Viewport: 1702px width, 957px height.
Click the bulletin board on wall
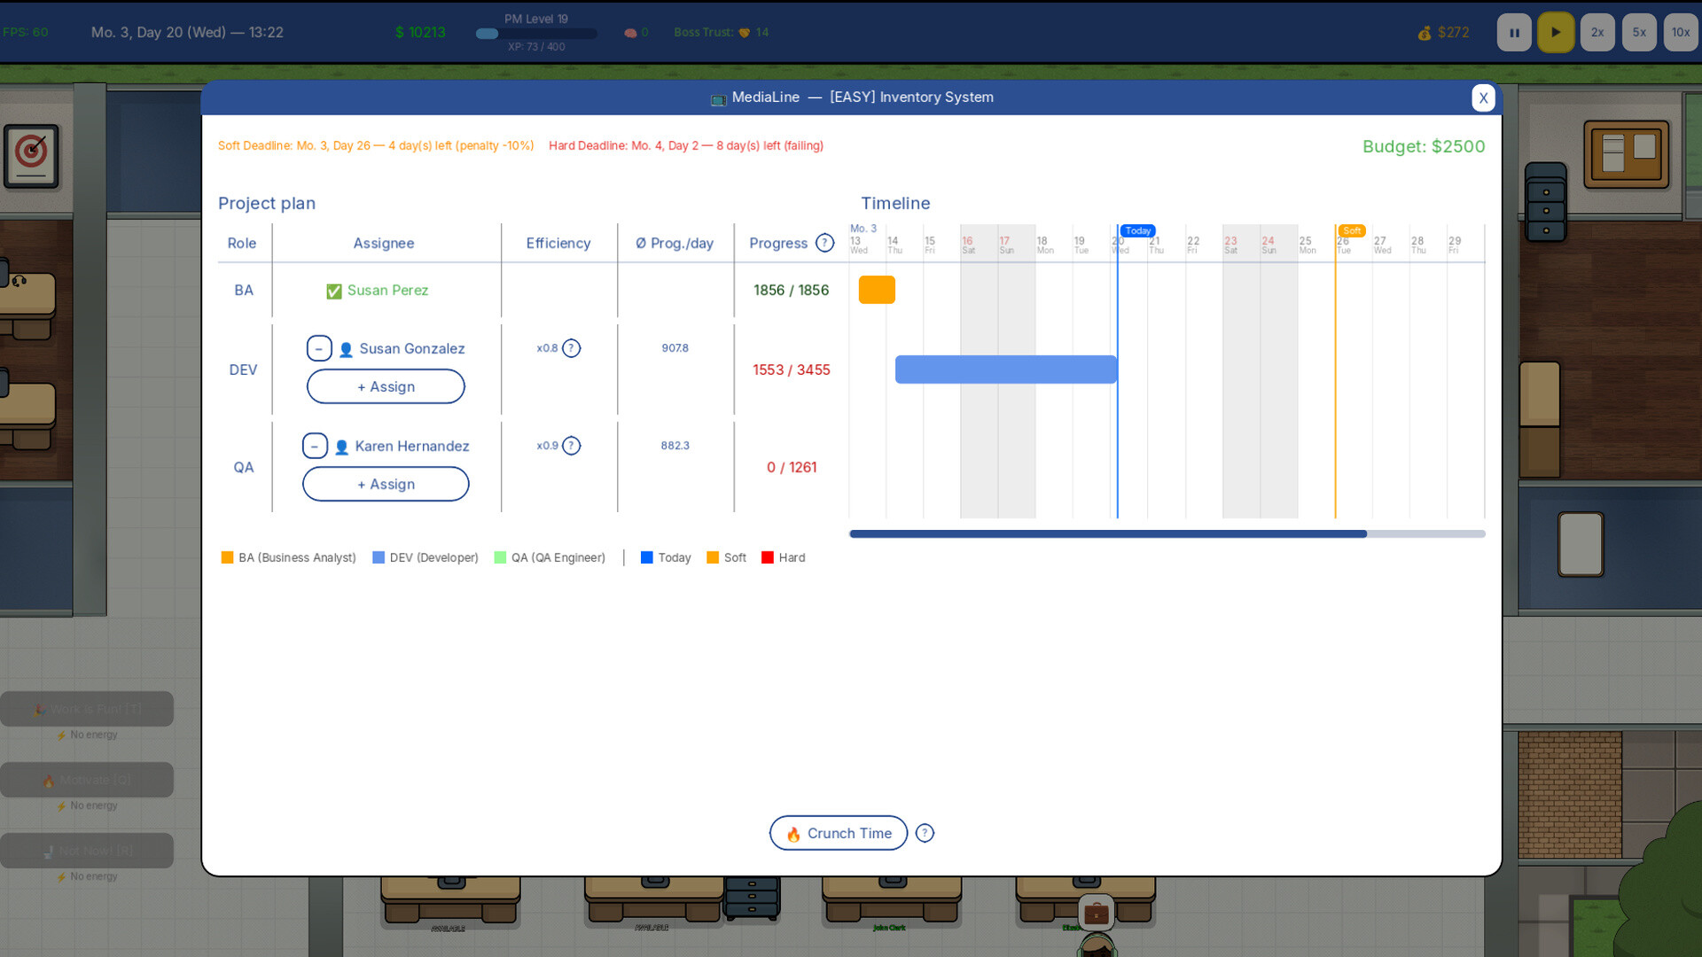click(1627, 155)
